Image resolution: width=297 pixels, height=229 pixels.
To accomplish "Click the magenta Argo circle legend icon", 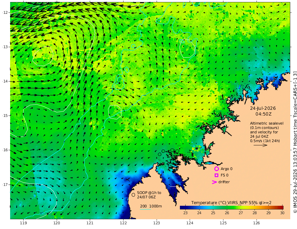I will coord(216,169).
